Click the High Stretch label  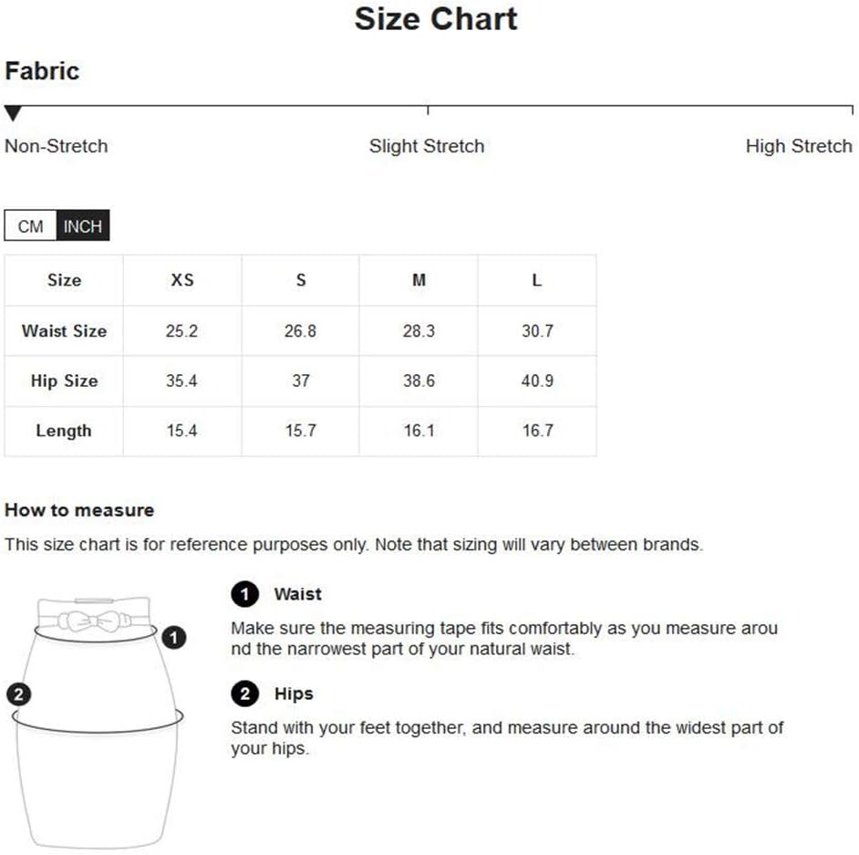(x=799, y=146)
